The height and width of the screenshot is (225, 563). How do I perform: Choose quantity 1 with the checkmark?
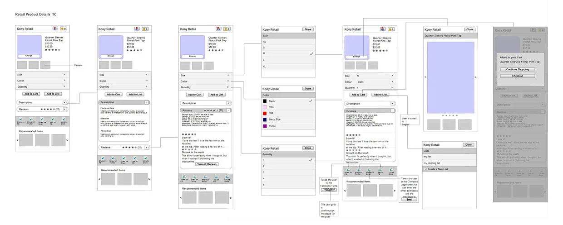(x=288, y=160)
